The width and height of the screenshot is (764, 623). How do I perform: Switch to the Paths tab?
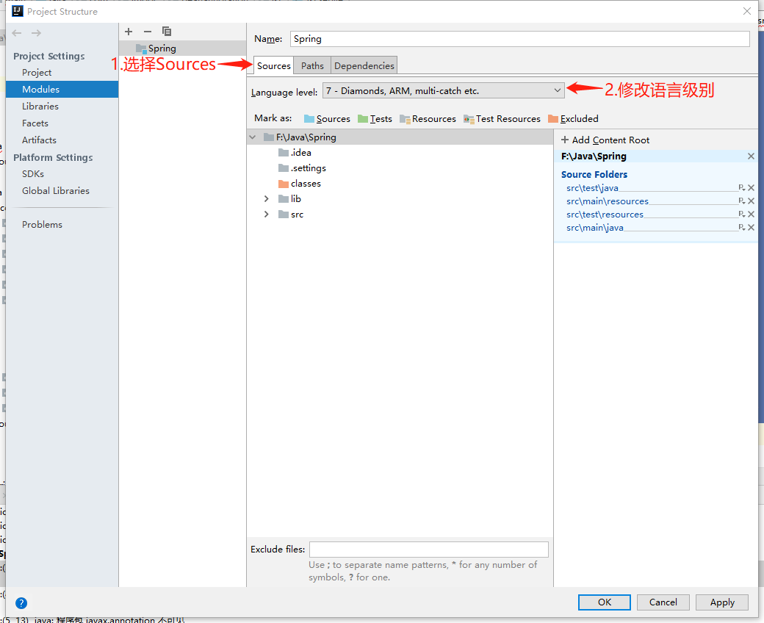[312, 66]
